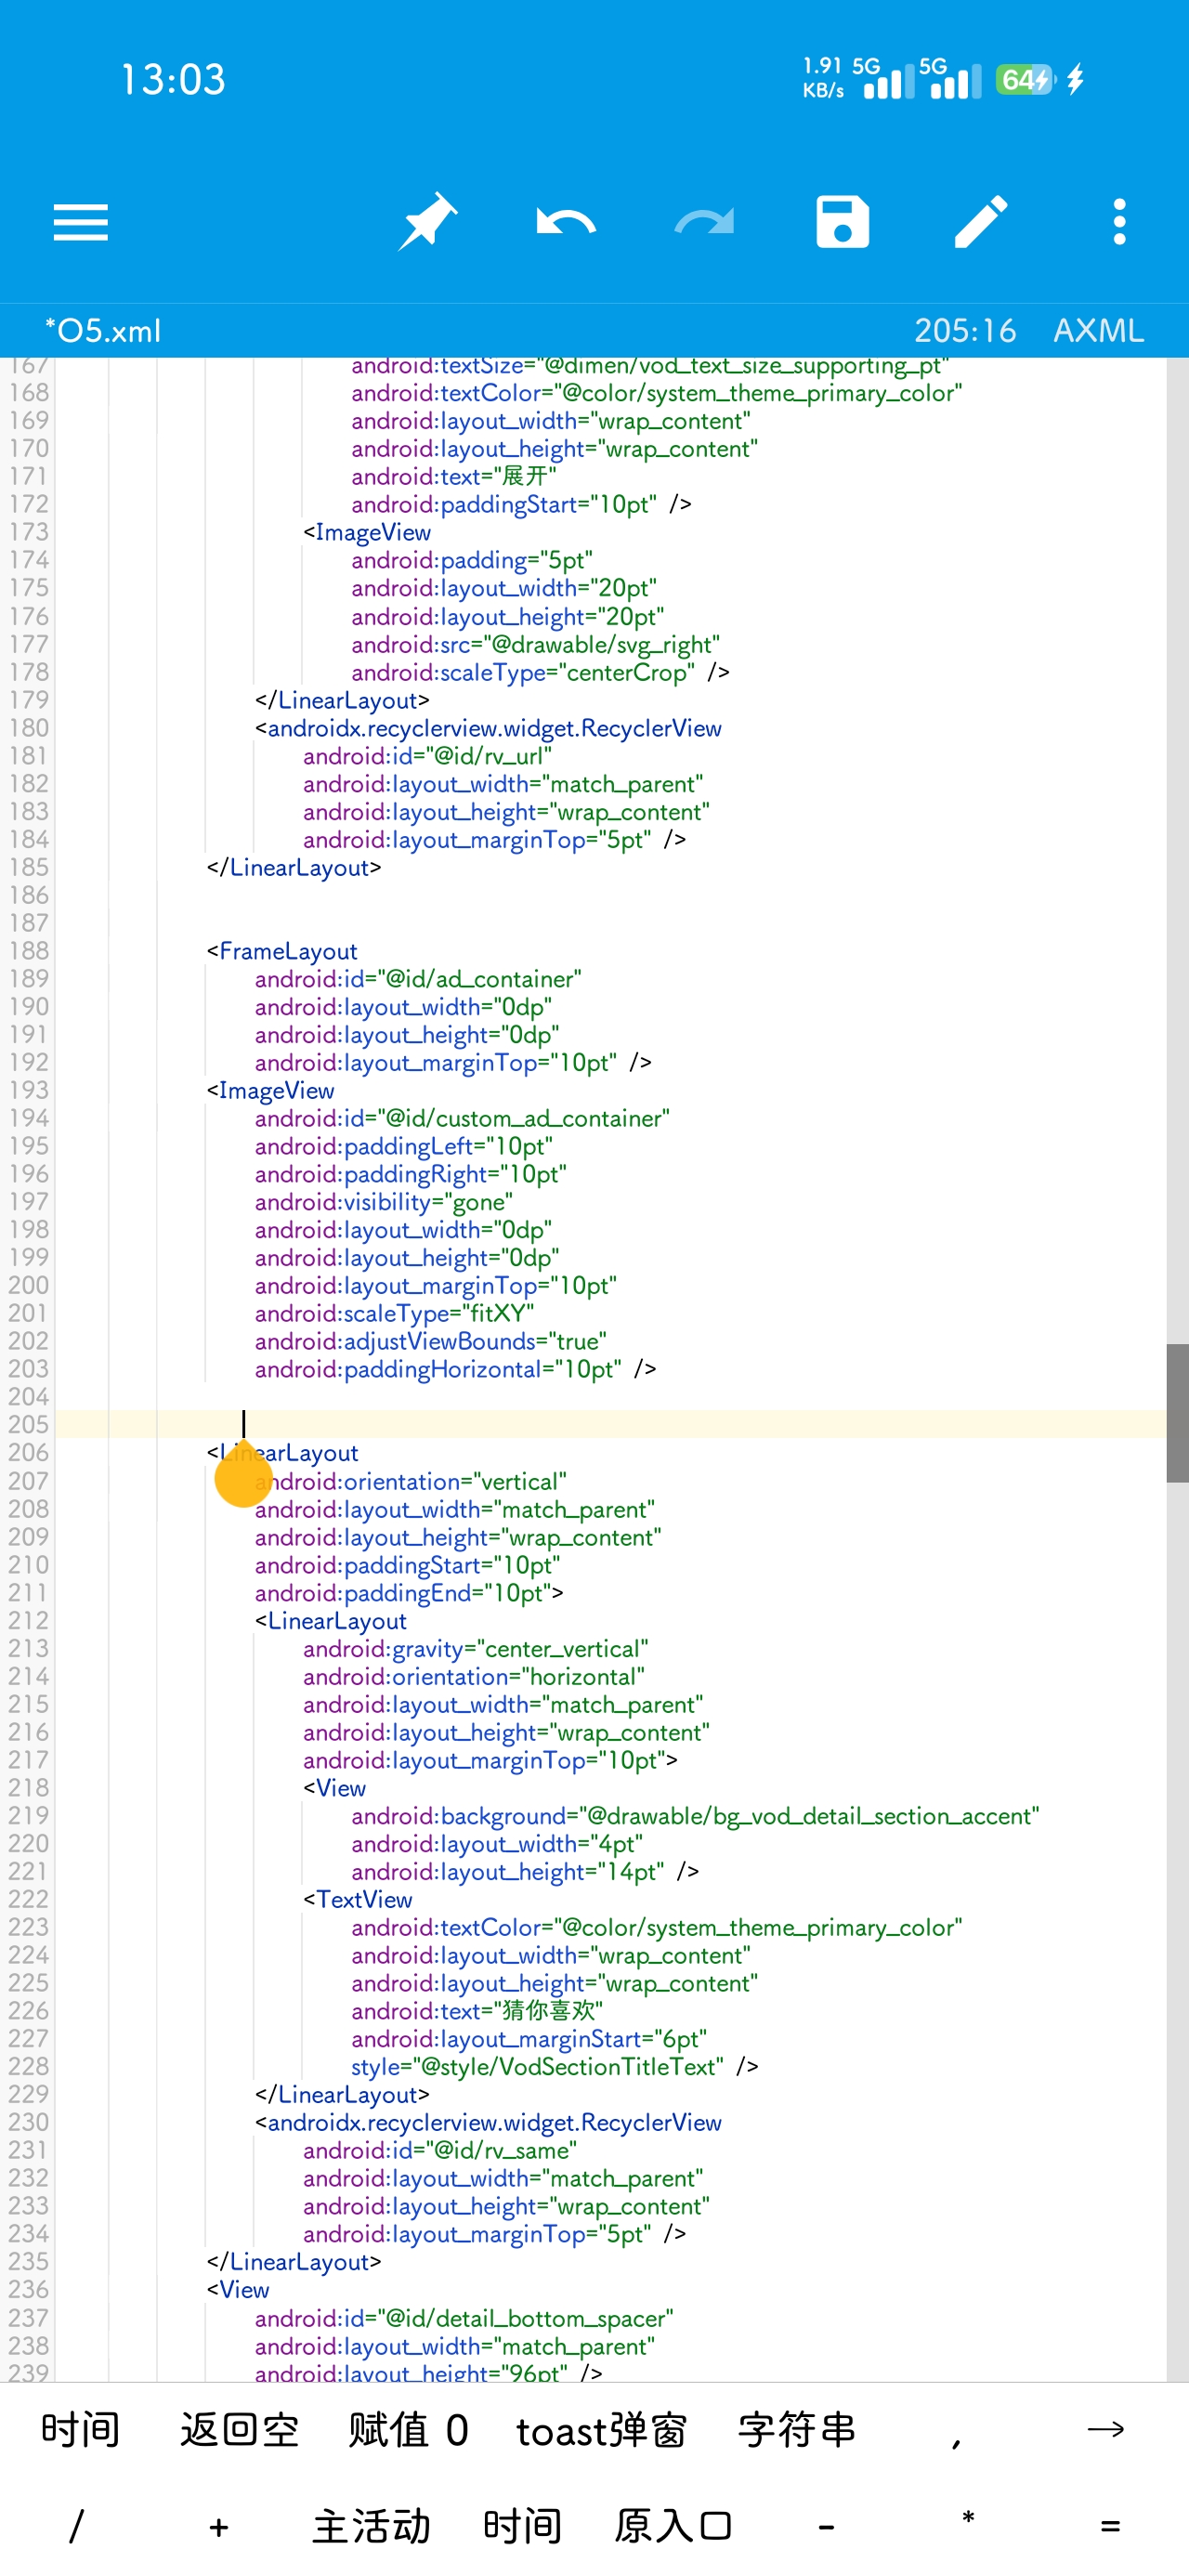Image resolution: width=1189 pixels, height=2575 pixels.
Task: Save the file with floppy icon
Action: tap(842, 221)
